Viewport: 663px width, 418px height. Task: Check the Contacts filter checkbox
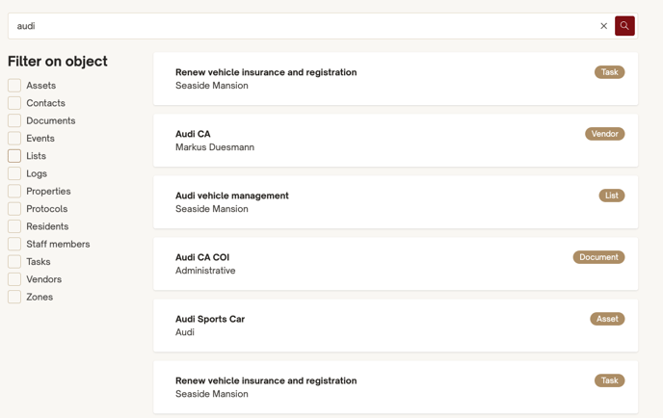pos(14,103)
